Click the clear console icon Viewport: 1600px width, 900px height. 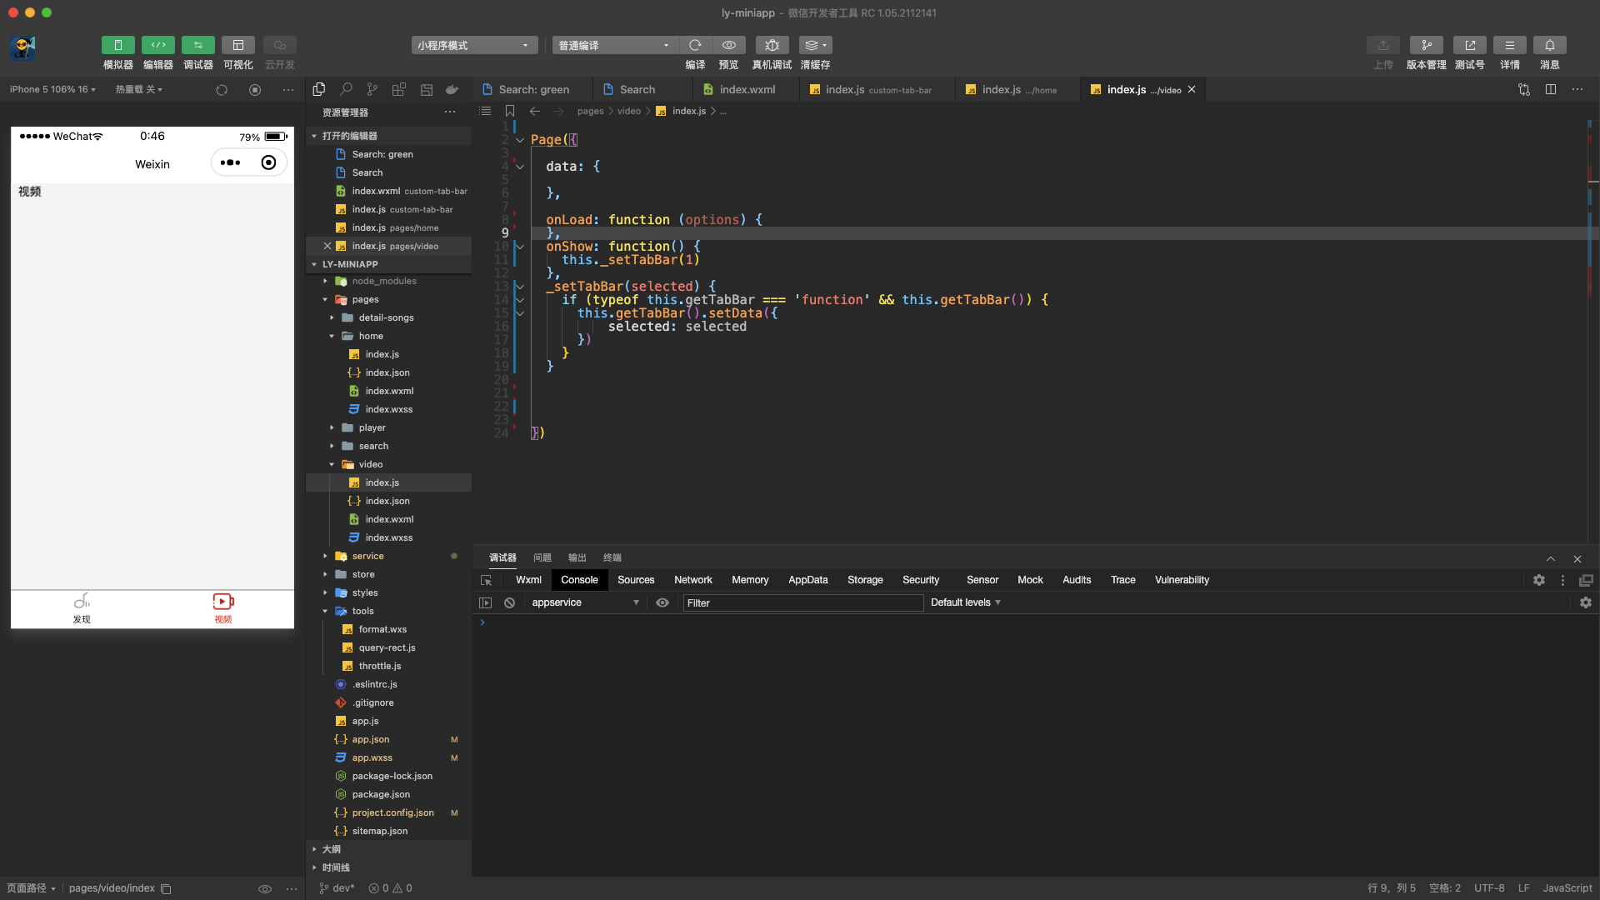(x=509, y=602)
